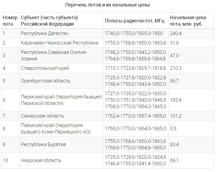Click the "Республика Дагестан" cell
Viewport: 217px width, 172px height.
click(45, 33)
